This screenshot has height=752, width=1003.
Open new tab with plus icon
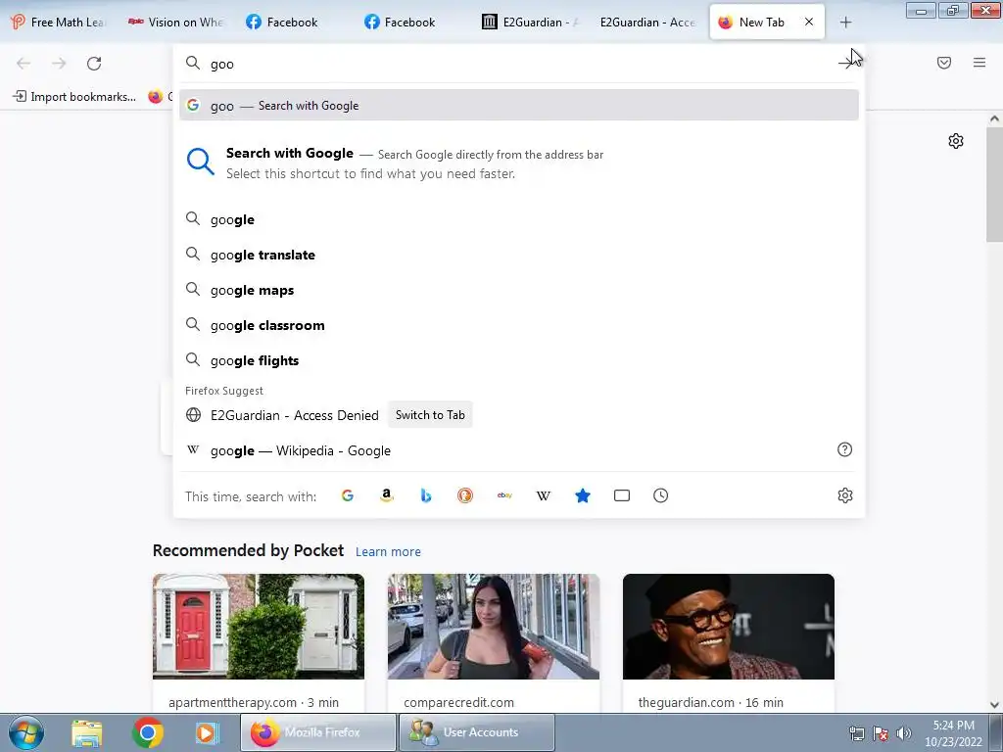pos(845,23)
